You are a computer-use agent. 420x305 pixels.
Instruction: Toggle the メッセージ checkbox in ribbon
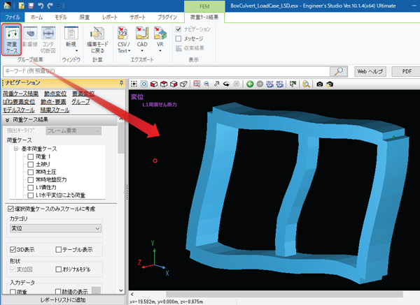178,38
